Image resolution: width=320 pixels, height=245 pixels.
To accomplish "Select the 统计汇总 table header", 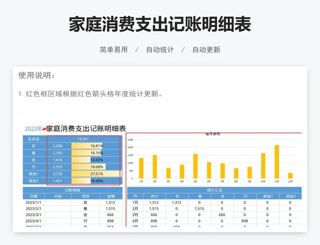I will [x=214, y=190].
